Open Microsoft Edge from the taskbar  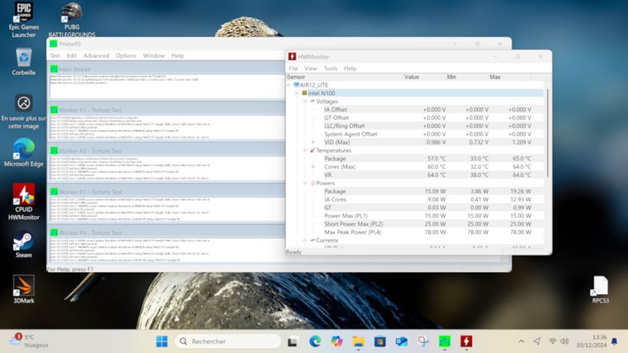tap(315, 341)
